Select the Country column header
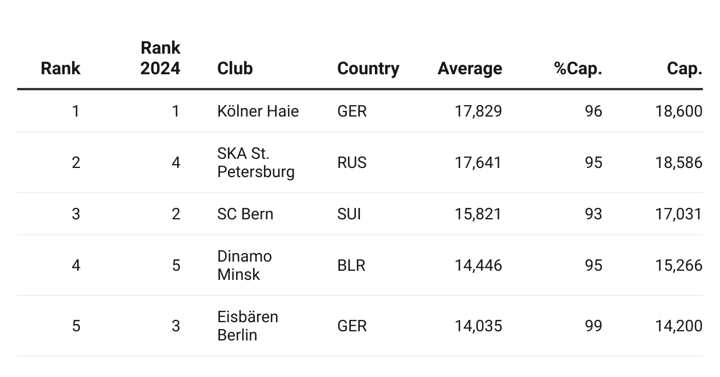Viewport: 720px width, 377px height. (368, 69)
